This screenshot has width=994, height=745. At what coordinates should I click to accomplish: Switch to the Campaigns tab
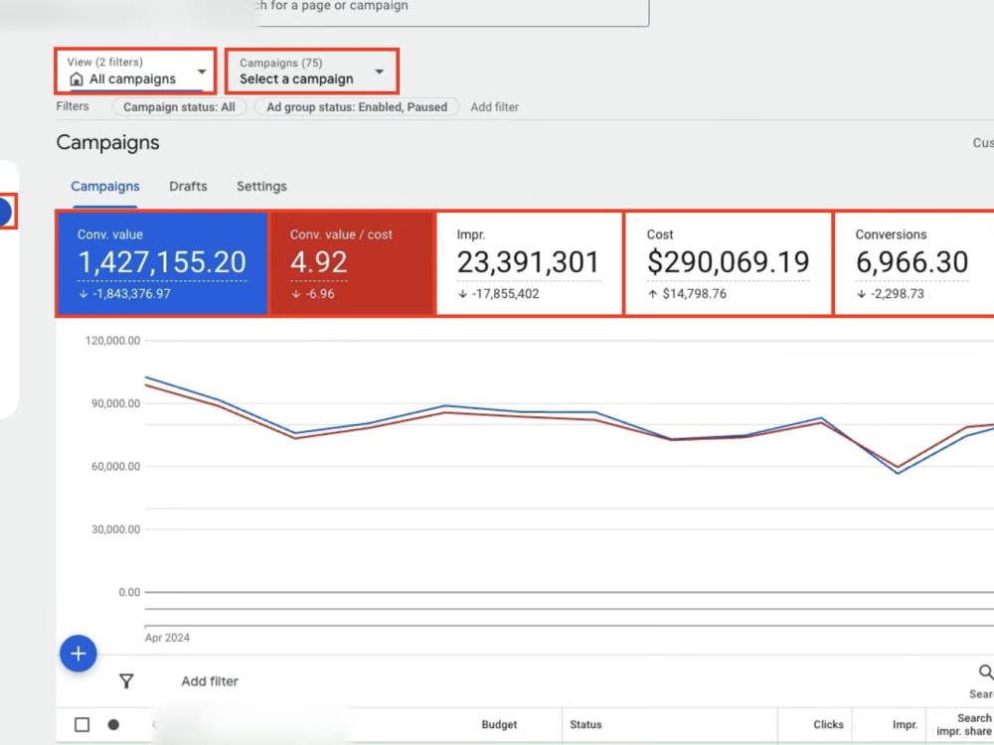105,187
